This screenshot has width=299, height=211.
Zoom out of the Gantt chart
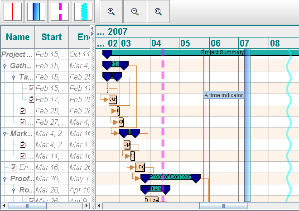tap(135, 12)
